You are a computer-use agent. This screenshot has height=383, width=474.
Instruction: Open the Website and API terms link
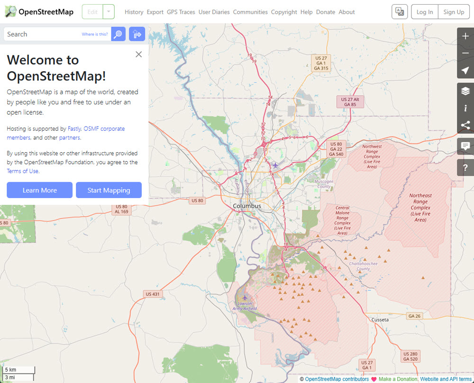[446, 379]
